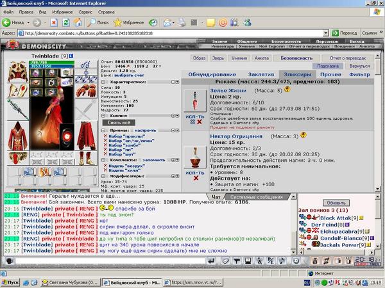Image resolution: width=385 pixels, height=288 pixels.
Task: Click the chat send arrow icon
Action: click(211, 261)
